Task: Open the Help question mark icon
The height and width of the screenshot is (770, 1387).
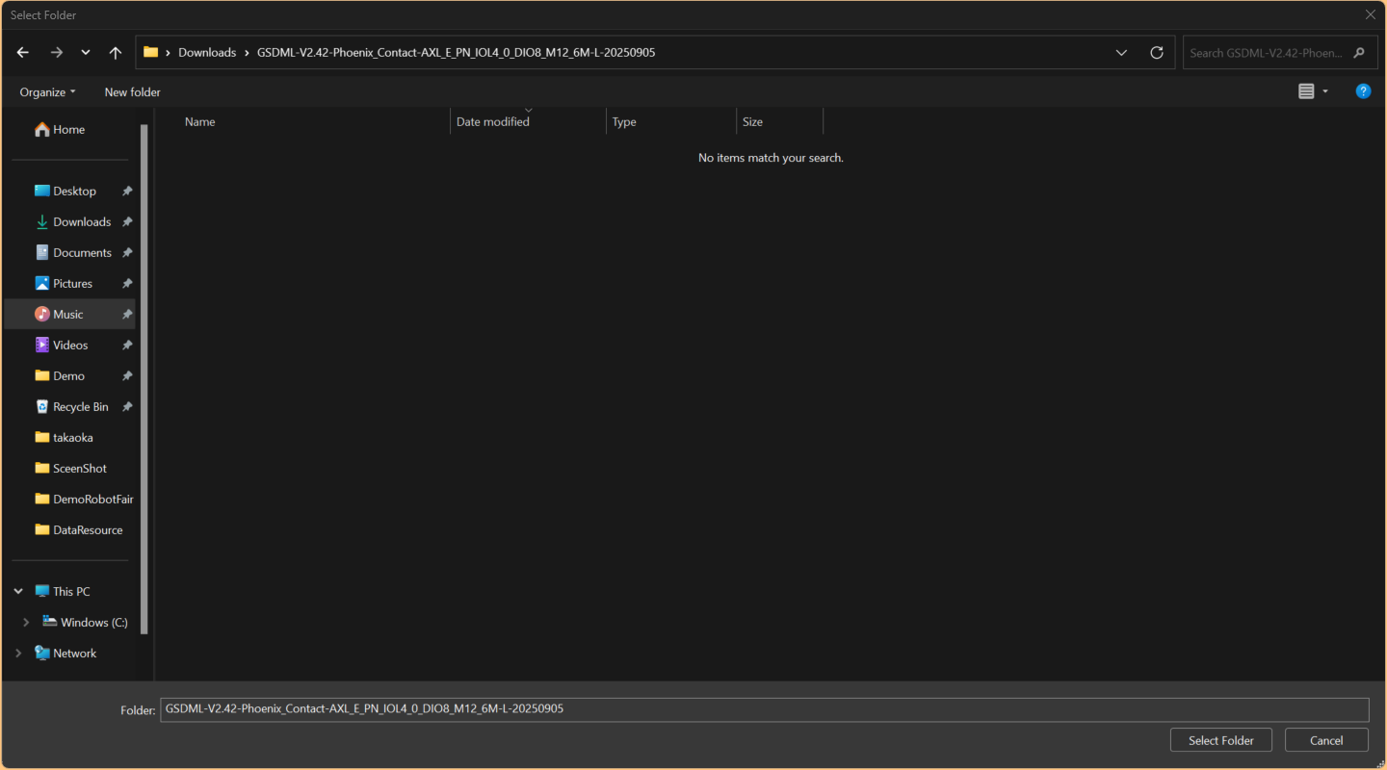Action: coord(1363,91)
